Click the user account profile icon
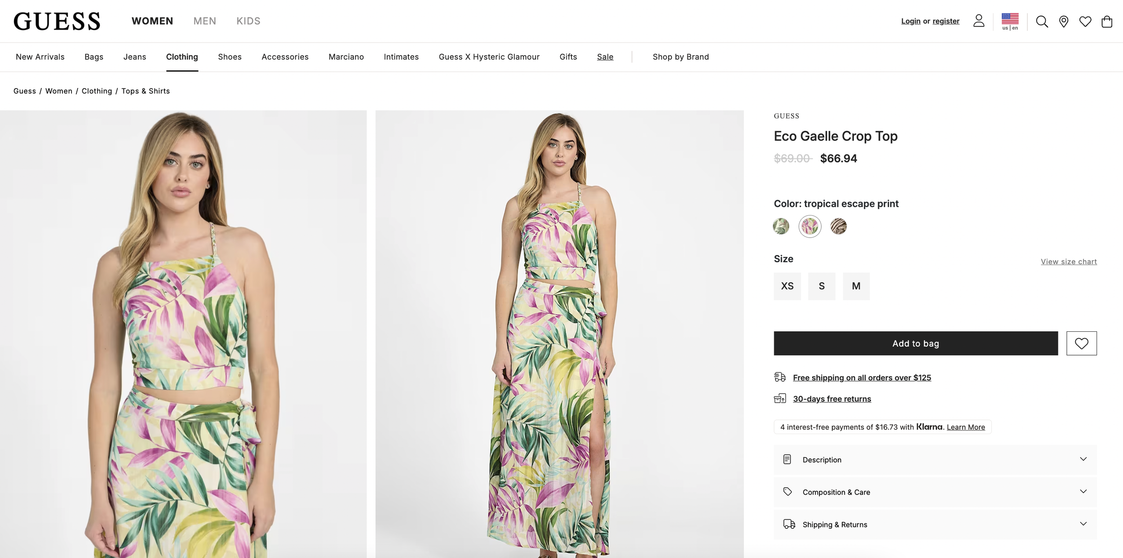This screenshot has height=558, width=1123. point(978,21)
